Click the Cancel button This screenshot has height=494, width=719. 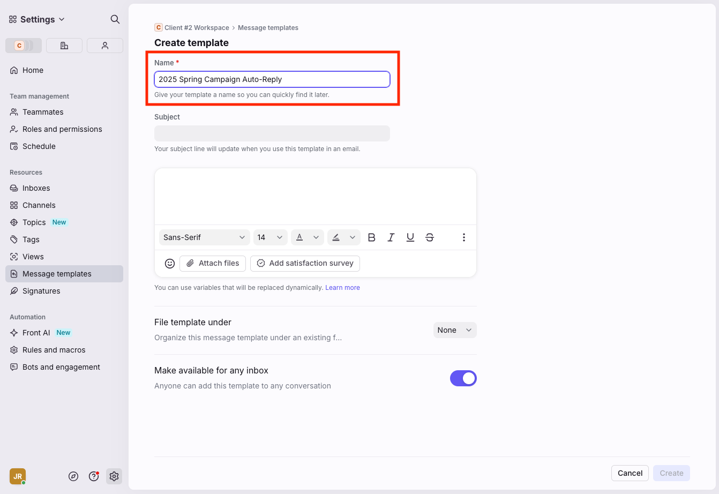tap(630, 473)
